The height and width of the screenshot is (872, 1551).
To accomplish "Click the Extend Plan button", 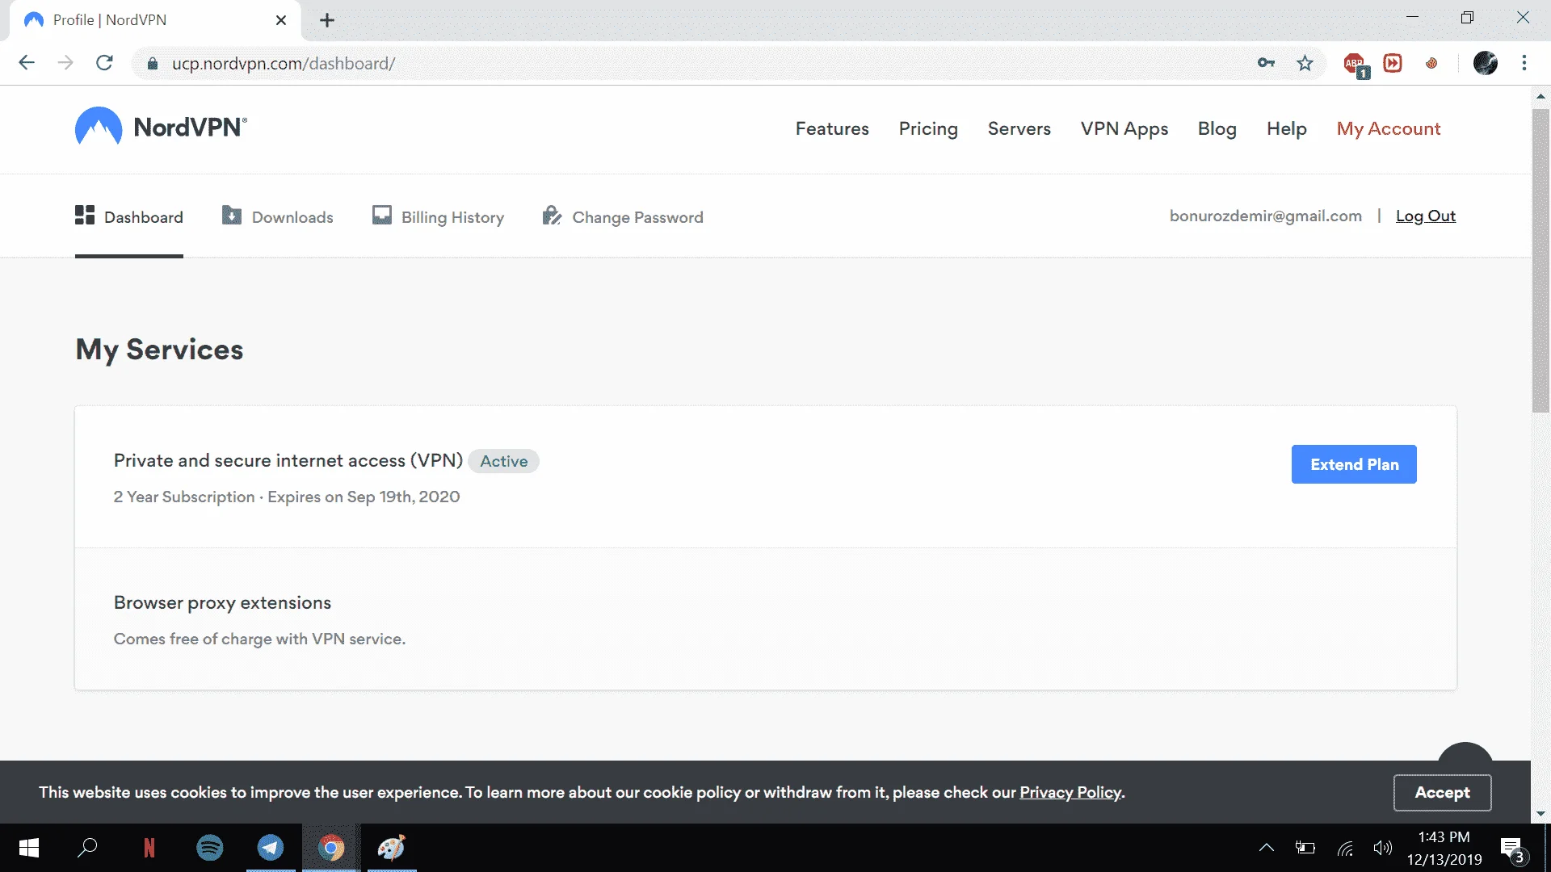I will (1354, 464).
